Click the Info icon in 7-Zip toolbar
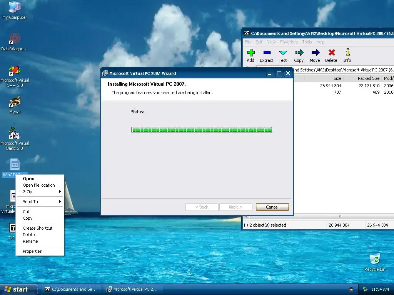The height and width of the screenshot is (295, 394). [347, 52]
